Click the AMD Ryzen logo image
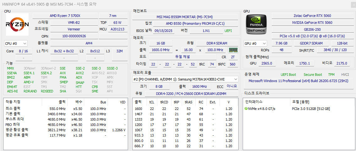This screenshot has width=356, height=151. (17, 24)
